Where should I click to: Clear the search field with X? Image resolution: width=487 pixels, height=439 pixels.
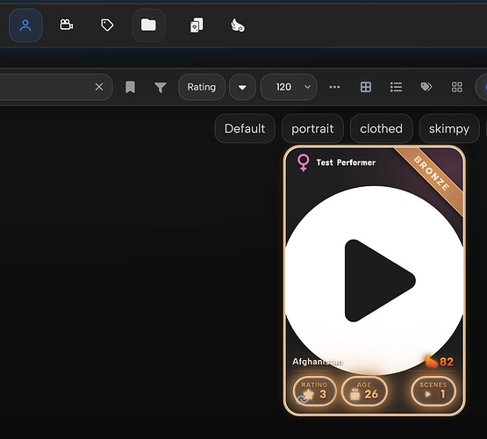click(x=99, y=87)
